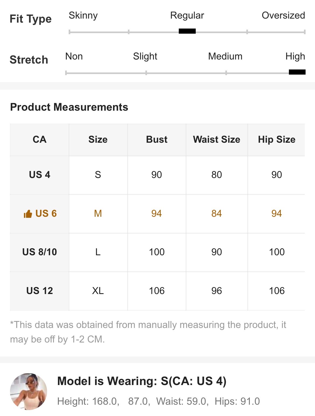Select the US 4 size row label
The width and height of the screenshot is (315, 416).
40,175
